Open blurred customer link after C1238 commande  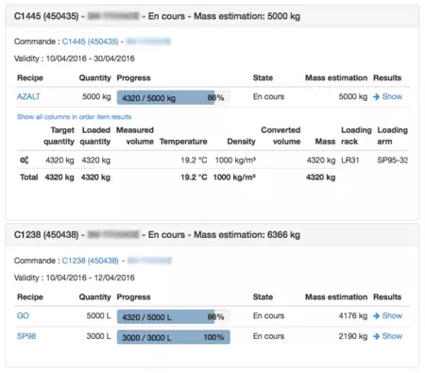(149, 261)
